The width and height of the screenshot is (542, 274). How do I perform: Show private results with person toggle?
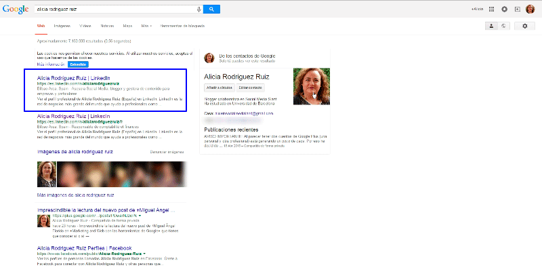click(x=491, y=26)
